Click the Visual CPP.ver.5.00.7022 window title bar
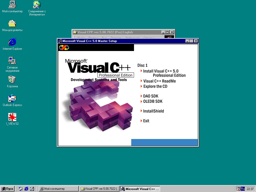The width and height of the screenshot is (256, 192). (123, 32)
